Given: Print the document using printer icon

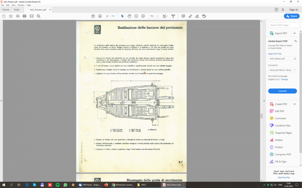Looking at the screenshot, I should [24, 16].
